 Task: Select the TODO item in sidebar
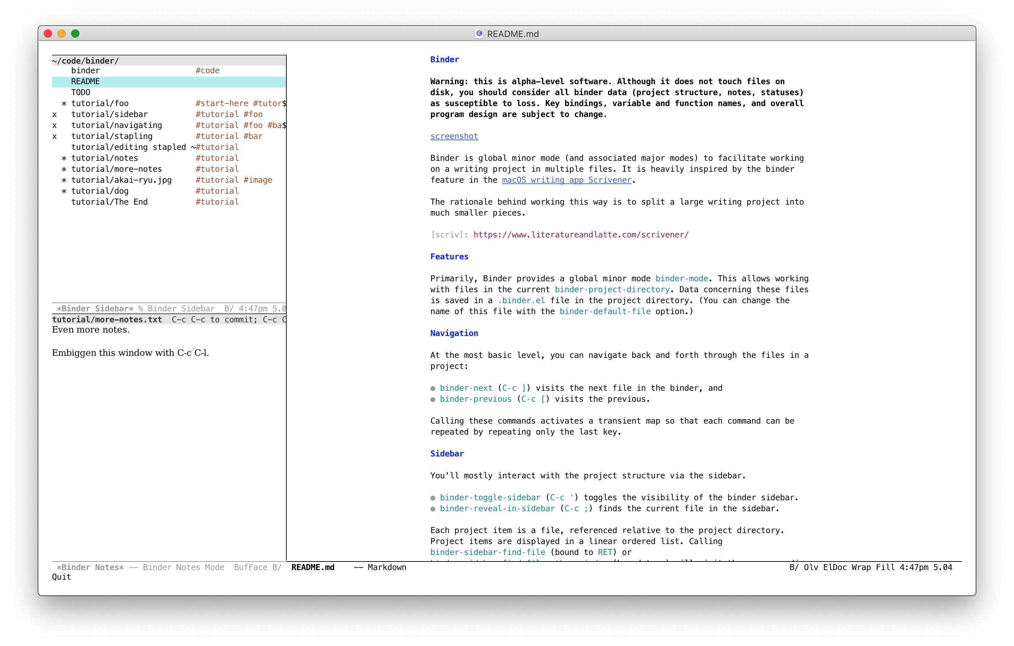click(x=80, y=92)
